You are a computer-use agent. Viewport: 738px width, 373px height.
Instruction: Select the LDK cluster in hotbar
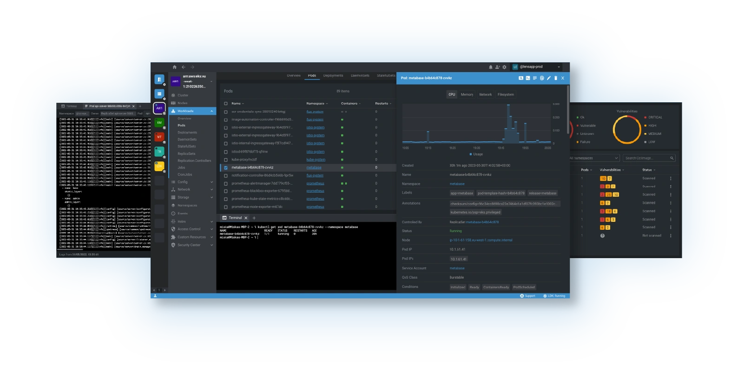[x=159, y=166]
